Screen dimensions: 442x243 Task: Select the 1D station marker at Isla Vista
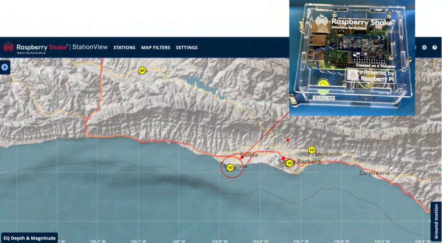coord(230,168)
